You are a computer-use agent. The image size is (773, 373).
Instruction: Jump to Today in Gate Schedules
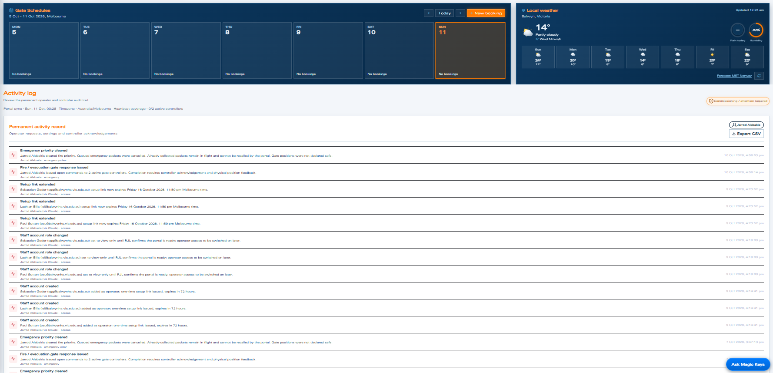[444, 13]
